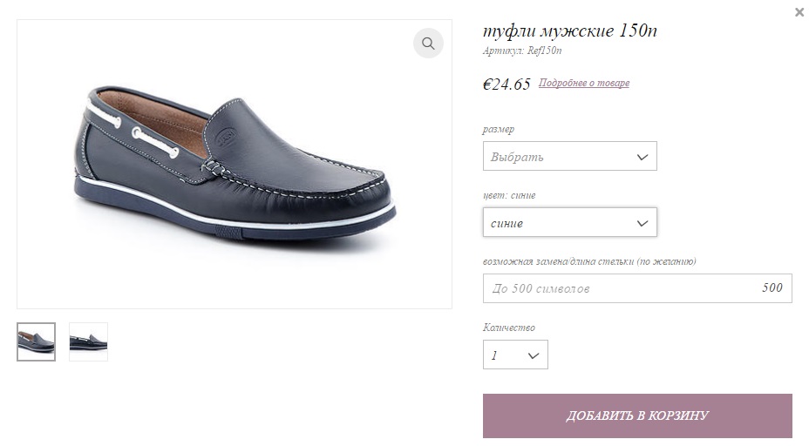Click the цвет: синие label
The height and width of the screenshot is (446, 809).
(509, 195)
